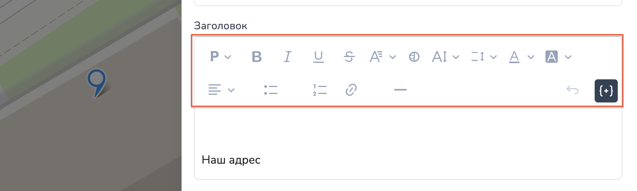Open the font family dropdown
This screenshot has height=191, width=637.
point(382,57)
